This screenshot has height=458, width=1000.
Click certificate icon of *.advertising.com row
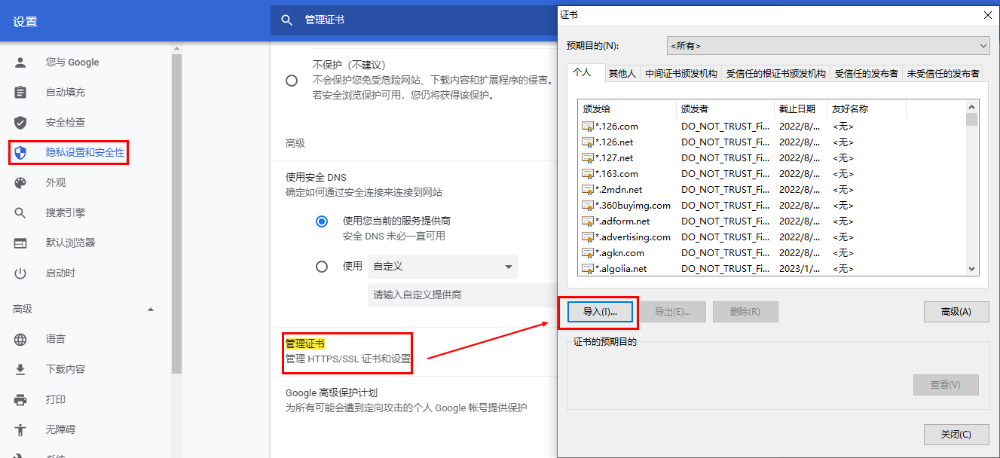[x=588, y=237]
